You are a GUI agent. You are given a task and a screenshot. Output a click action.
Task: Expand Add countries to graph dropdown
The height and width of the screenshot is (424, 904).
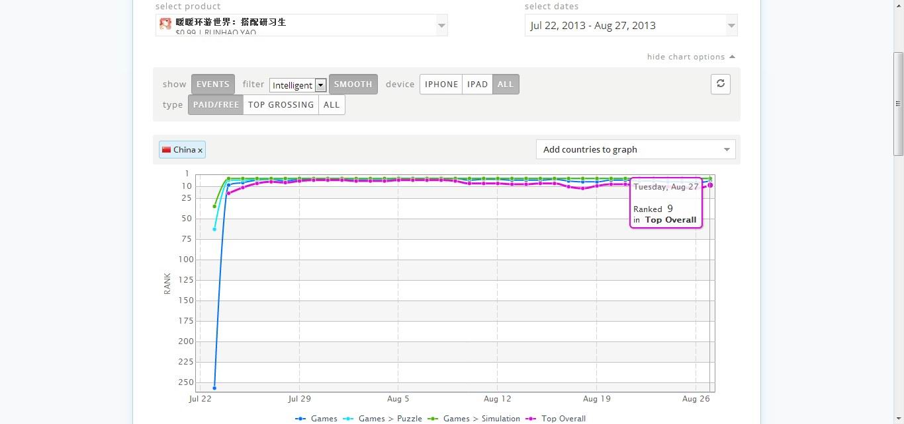(x=635, y=149)
